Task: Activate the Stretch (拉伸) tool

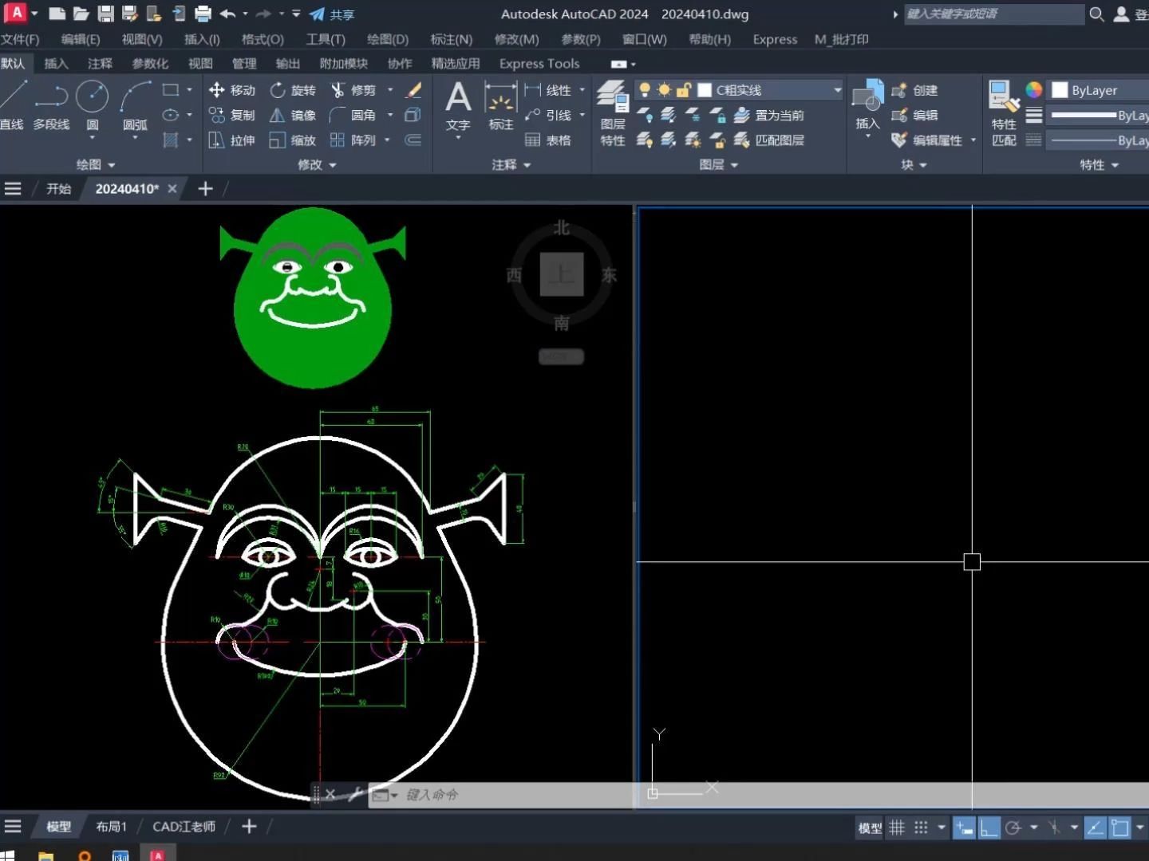Action: pyautogui.click(x=232, y=140)
